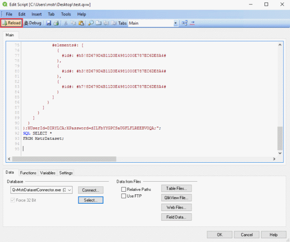Start the script Debug tool
The height and width of the screenshot is (242, 290).
(33, 23)
